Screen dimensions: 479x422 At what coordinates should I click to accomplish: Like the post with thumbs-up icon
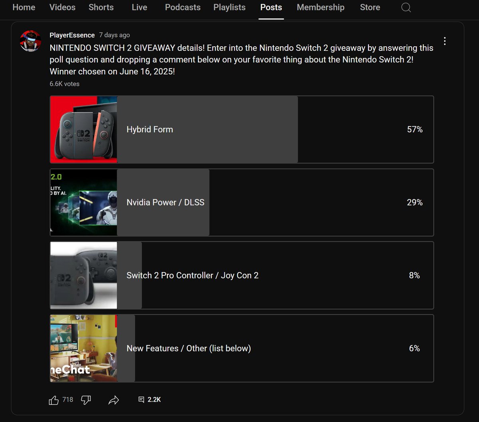(53, 400)
